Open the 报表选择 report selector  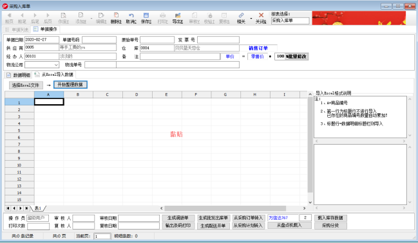click(290, 21)
